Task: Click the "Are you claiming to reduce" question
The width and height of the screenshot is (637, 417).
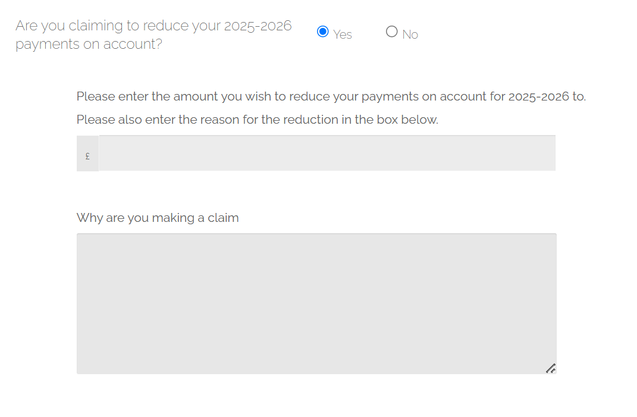Action: (x=153, y=26)
